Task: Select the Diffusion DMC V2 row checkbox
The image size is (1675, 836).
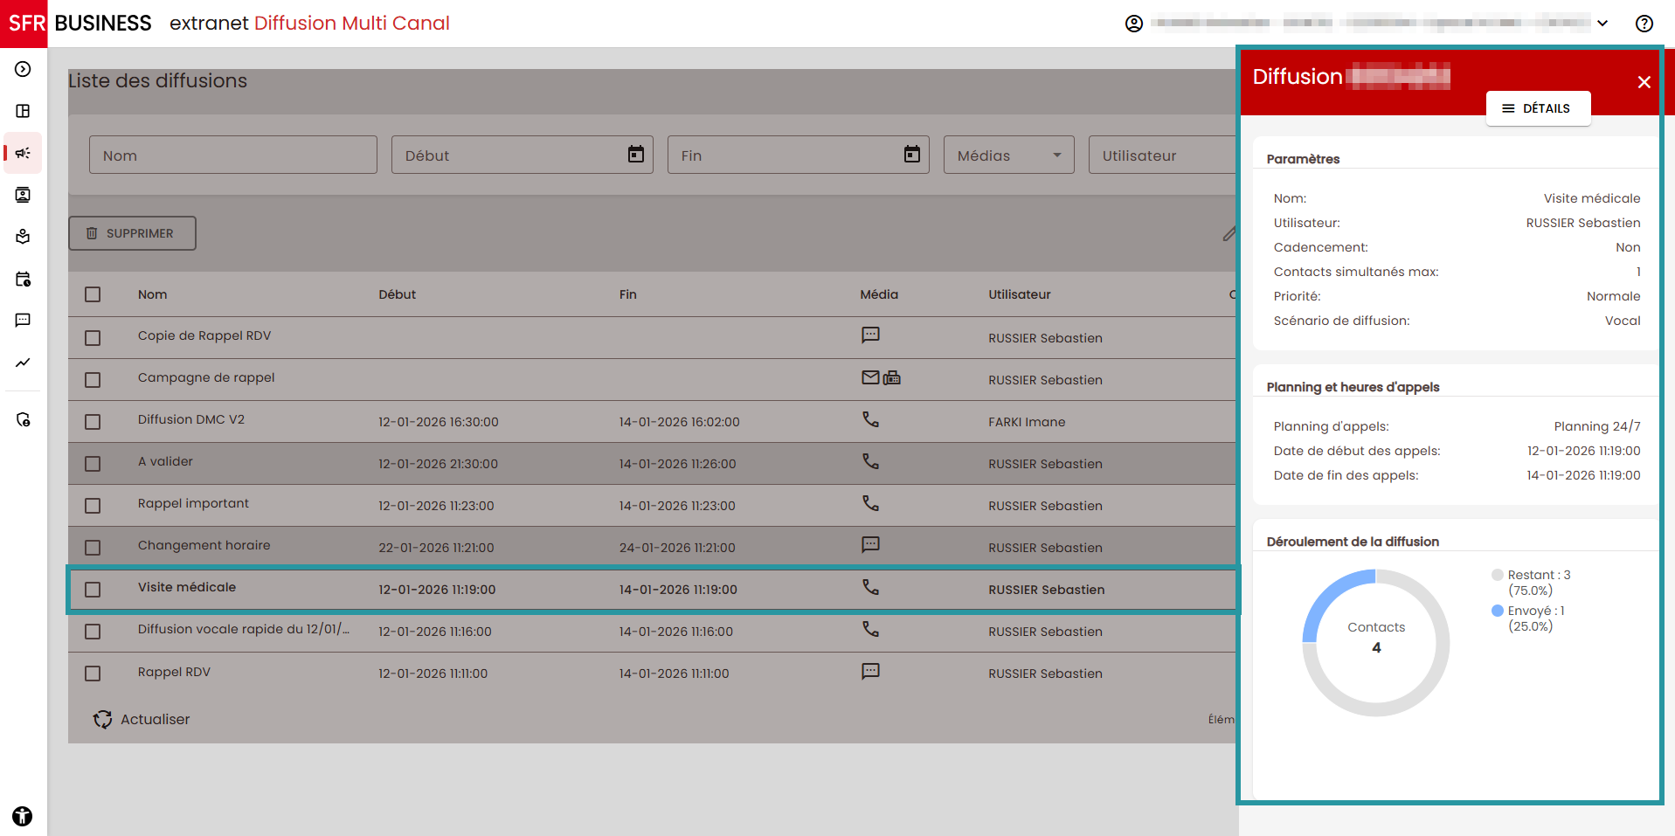Action: (x=93, y=422)
